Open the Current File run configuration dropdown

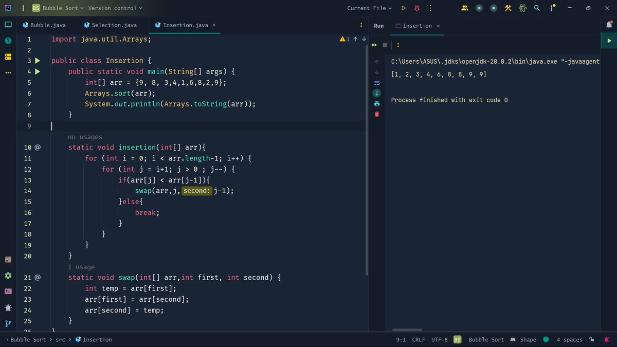369,8
